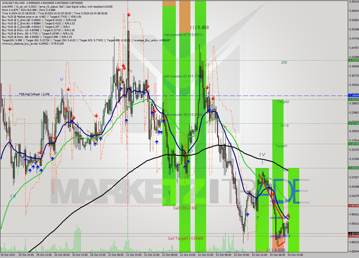Select the '250' Fibonacci target label

284,63
